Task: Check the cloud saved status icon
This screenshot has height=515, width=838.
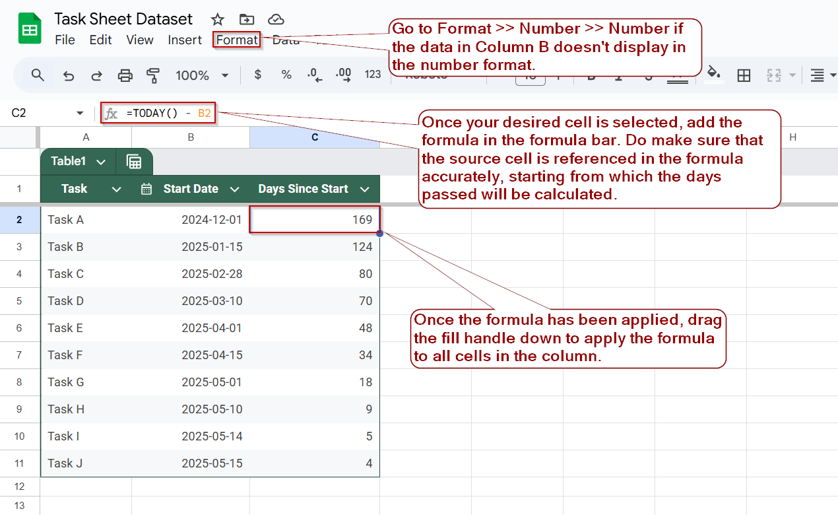Action: coord(276,19)
